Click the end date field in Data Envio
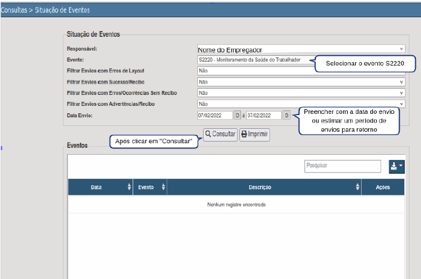421x279 pixels. (x=264, y=116)
